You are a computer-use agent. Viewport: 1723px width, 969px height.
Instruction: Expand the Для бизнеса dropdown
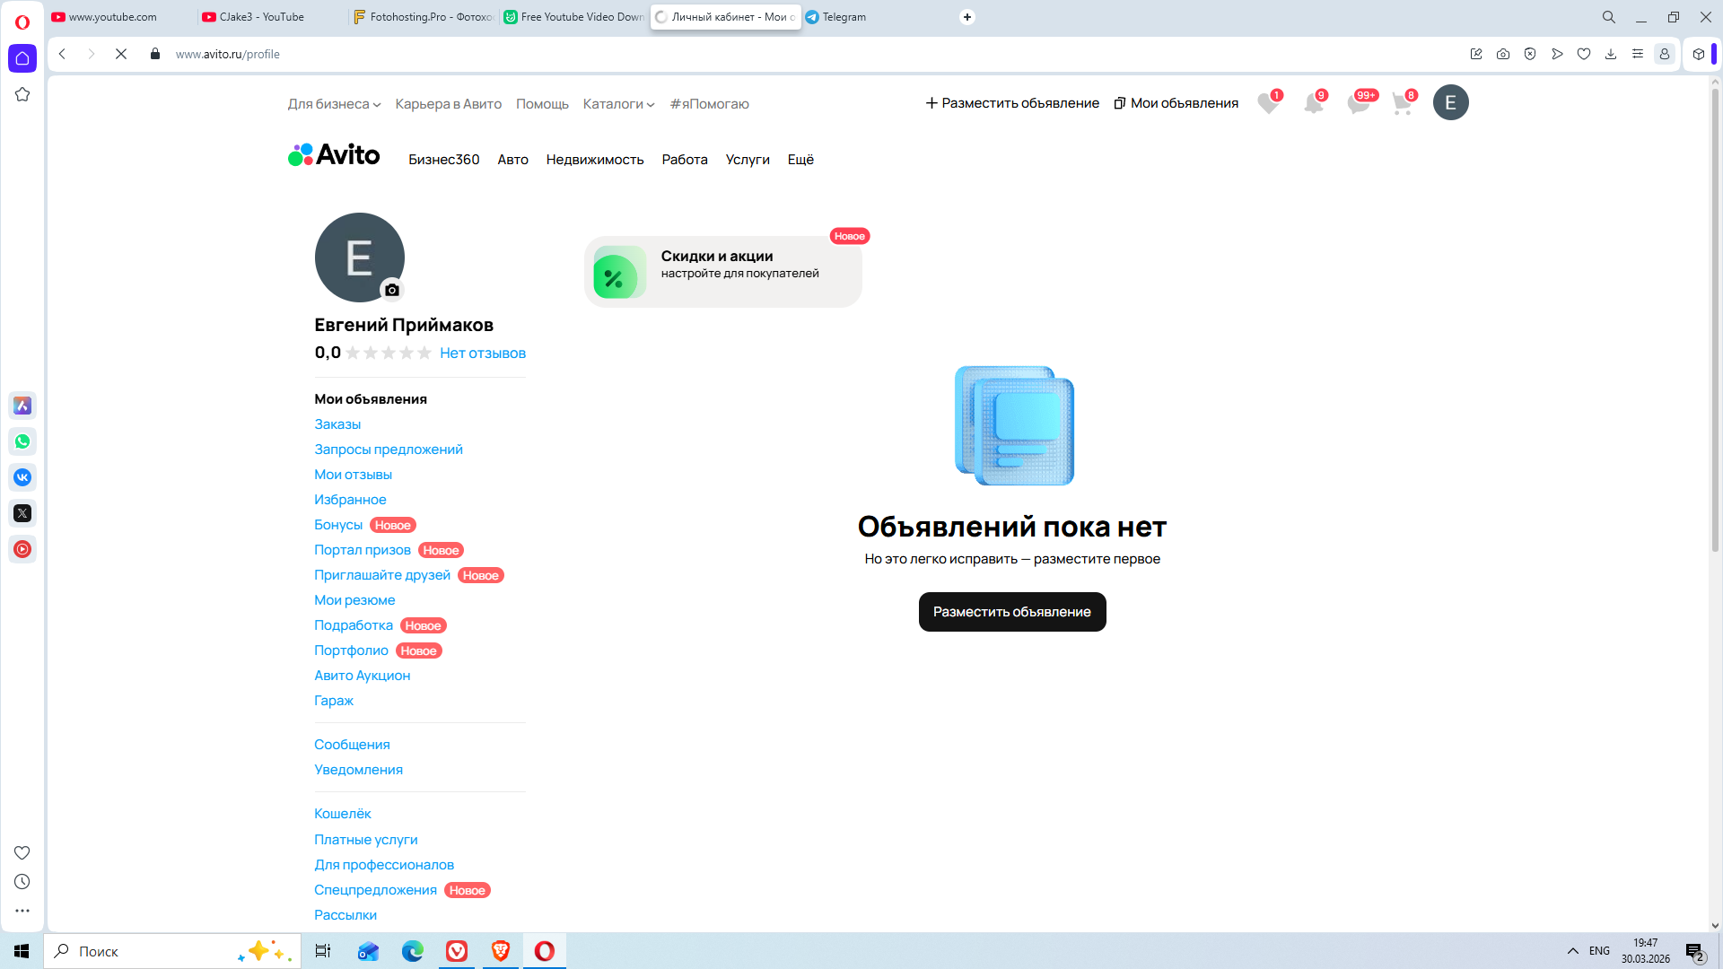click(334, 104)
